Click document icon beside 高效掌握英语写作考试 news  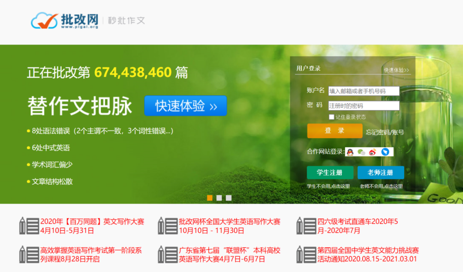(29, 254)
